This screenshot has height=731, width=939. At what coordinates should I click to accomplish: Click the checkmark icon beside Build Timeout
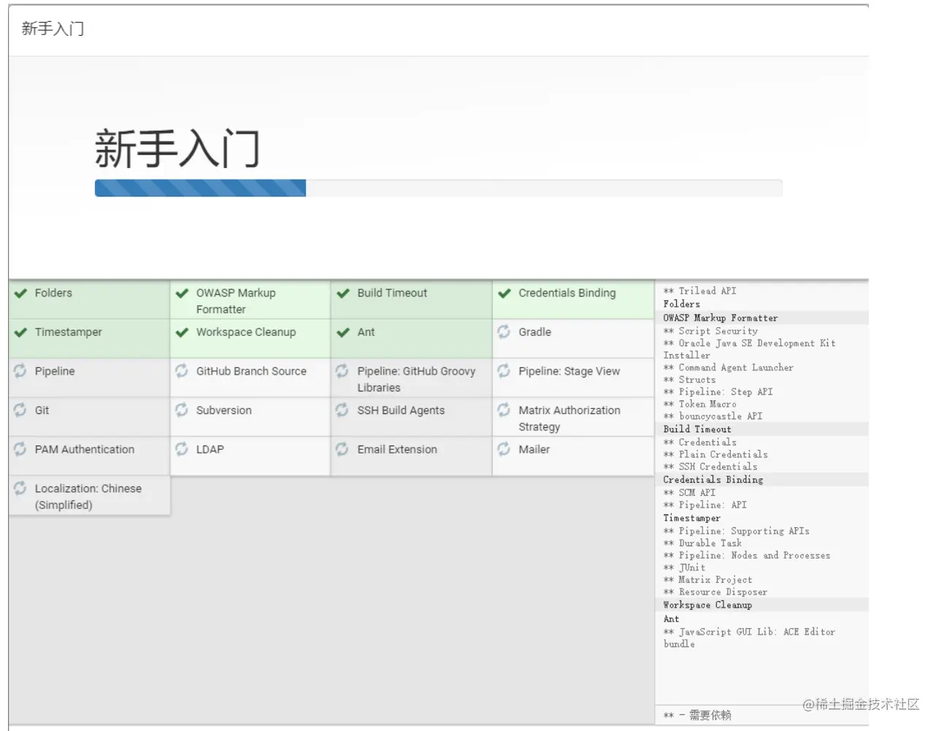pos(343,294)
